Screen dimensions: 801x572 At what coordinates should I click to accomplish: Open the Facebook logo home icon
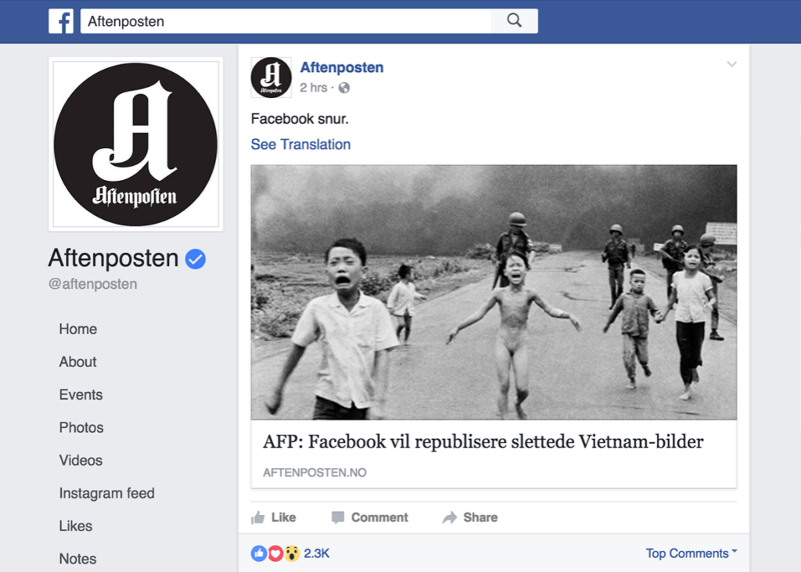(x=61, y=21)
